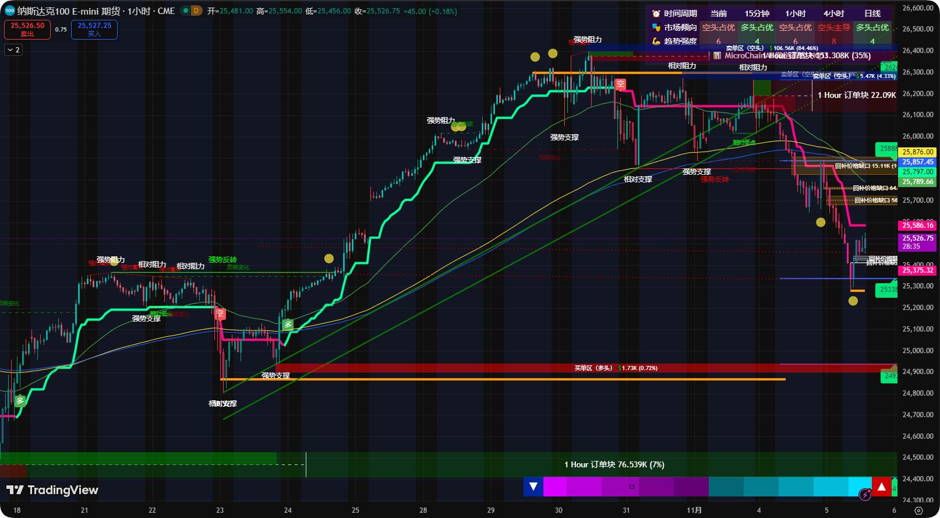Viewport: 940px width, 518px height.
Task: Expand the collapsed indicators legend showing 2
Action: click(13, 50)
